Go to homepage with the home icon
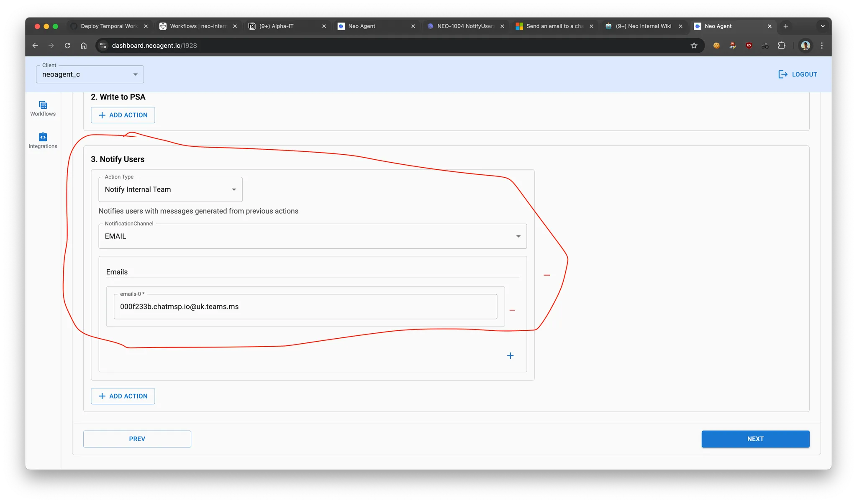Image resolution: width=857 pixels, height=503 pixels. coord(83,46)
